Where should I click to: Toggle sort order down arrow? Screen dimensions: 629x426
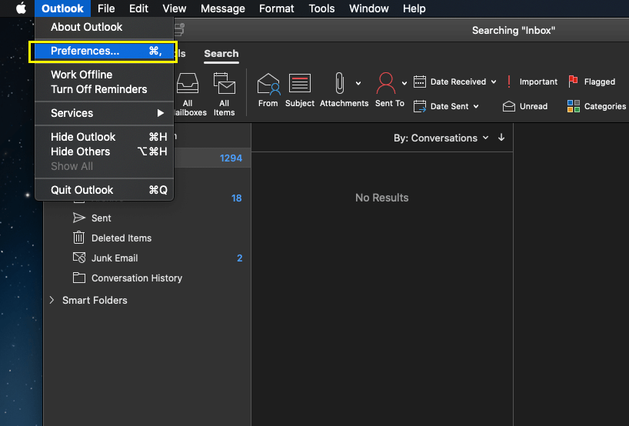(501, 138)
